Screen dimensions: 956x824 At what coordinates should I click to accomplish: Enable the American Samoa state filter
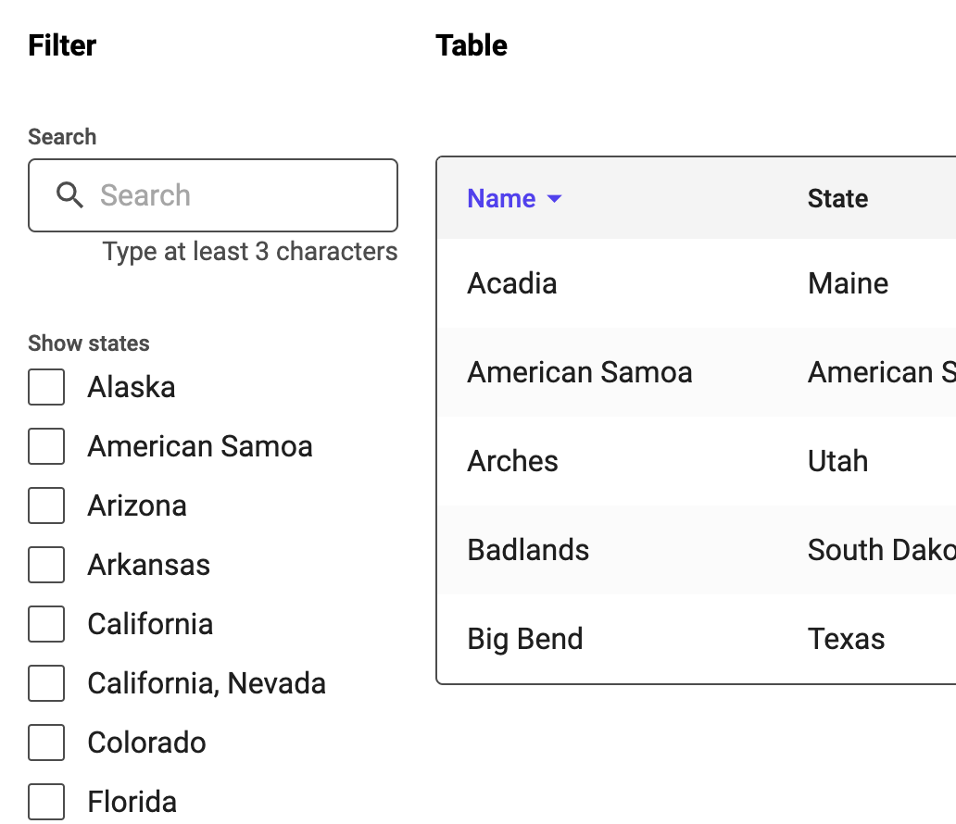(x=46, y=446)
